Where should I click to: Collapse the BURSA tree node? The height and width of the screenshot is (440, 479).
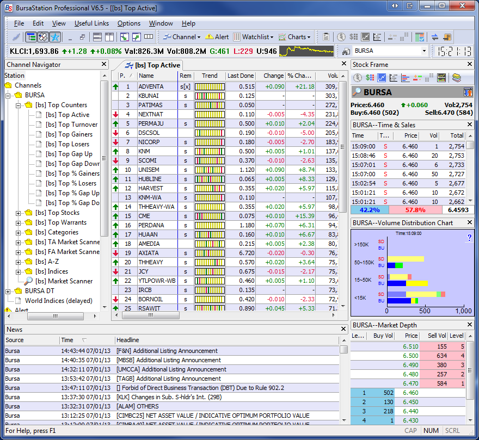(8, 96)
